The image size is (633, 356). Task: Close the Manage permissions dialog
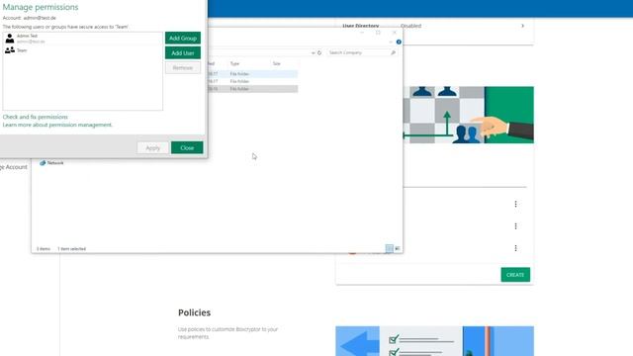coord(187,148)
